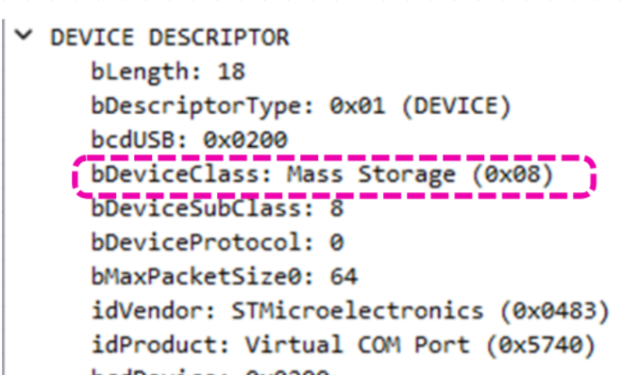The height and width of the screenshot is (375, 639).
Task: Select the bLength: 18 row
Action: coord(168,72)
